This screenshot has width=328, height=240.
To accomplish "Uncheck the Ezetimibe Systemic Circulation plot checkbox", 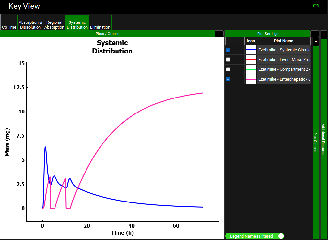I will (x=228, y=50).
